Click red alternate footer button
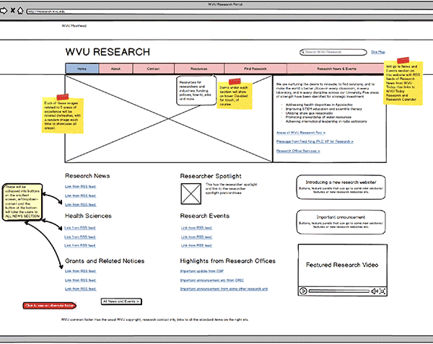 click(50, 305)
